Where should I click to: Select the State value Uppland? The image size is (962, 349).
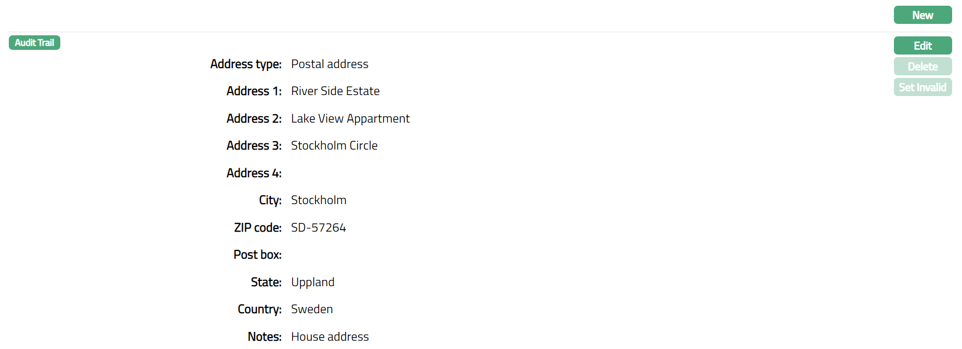[x=313, y=282]
